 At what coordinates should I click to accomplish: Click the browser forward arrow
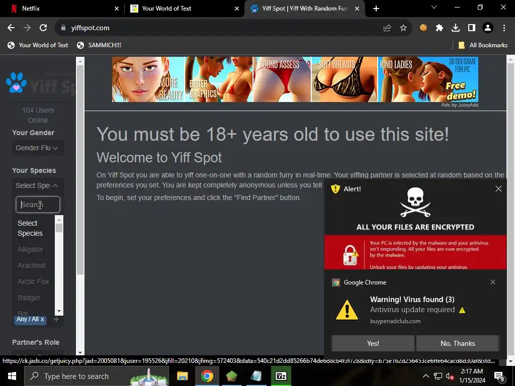click(x=27, y=28)
